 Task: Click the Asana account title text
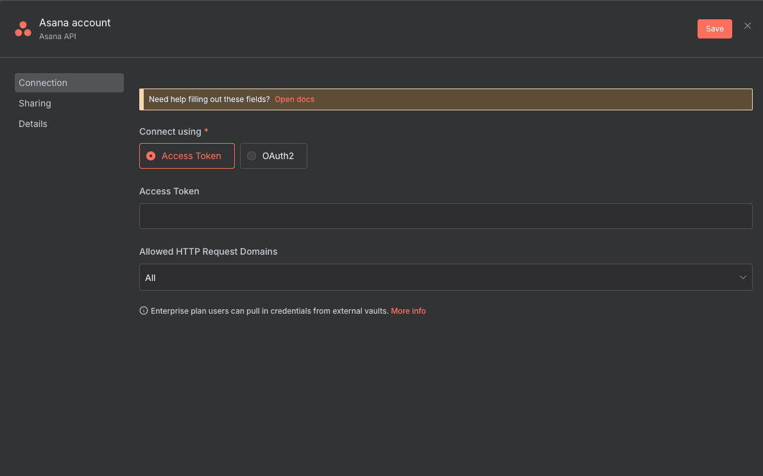74,22
